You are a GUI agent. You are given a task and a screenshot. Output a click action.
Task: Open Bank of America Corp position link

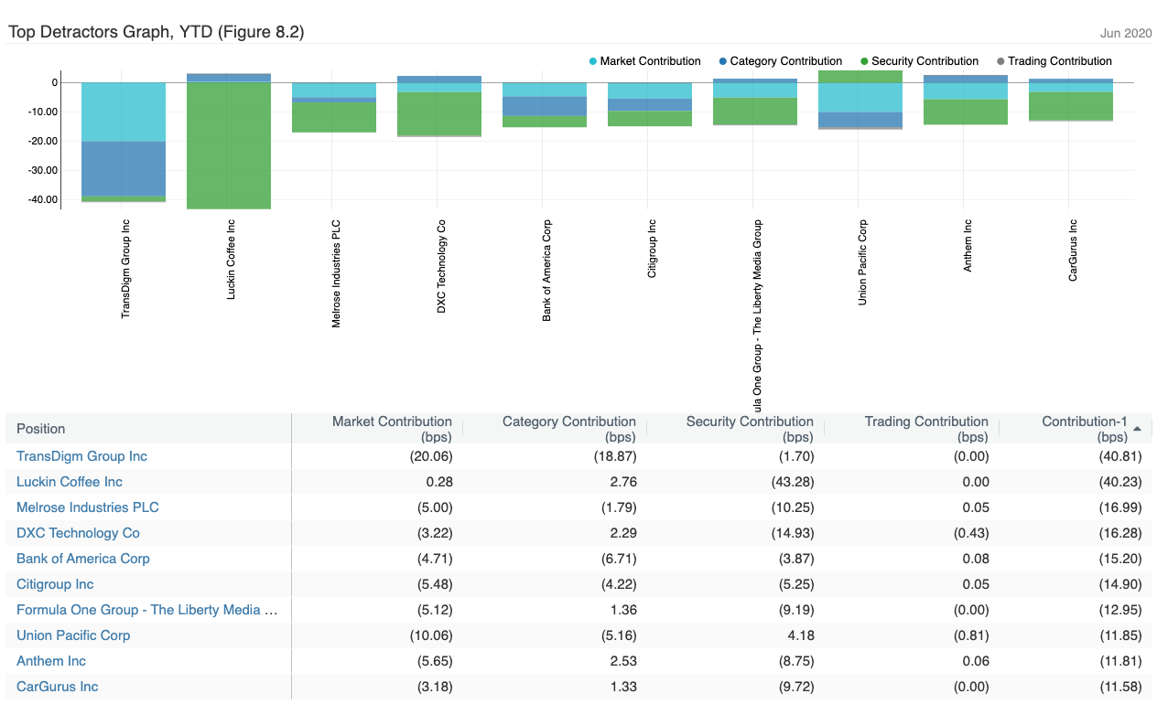coord(83,559)
